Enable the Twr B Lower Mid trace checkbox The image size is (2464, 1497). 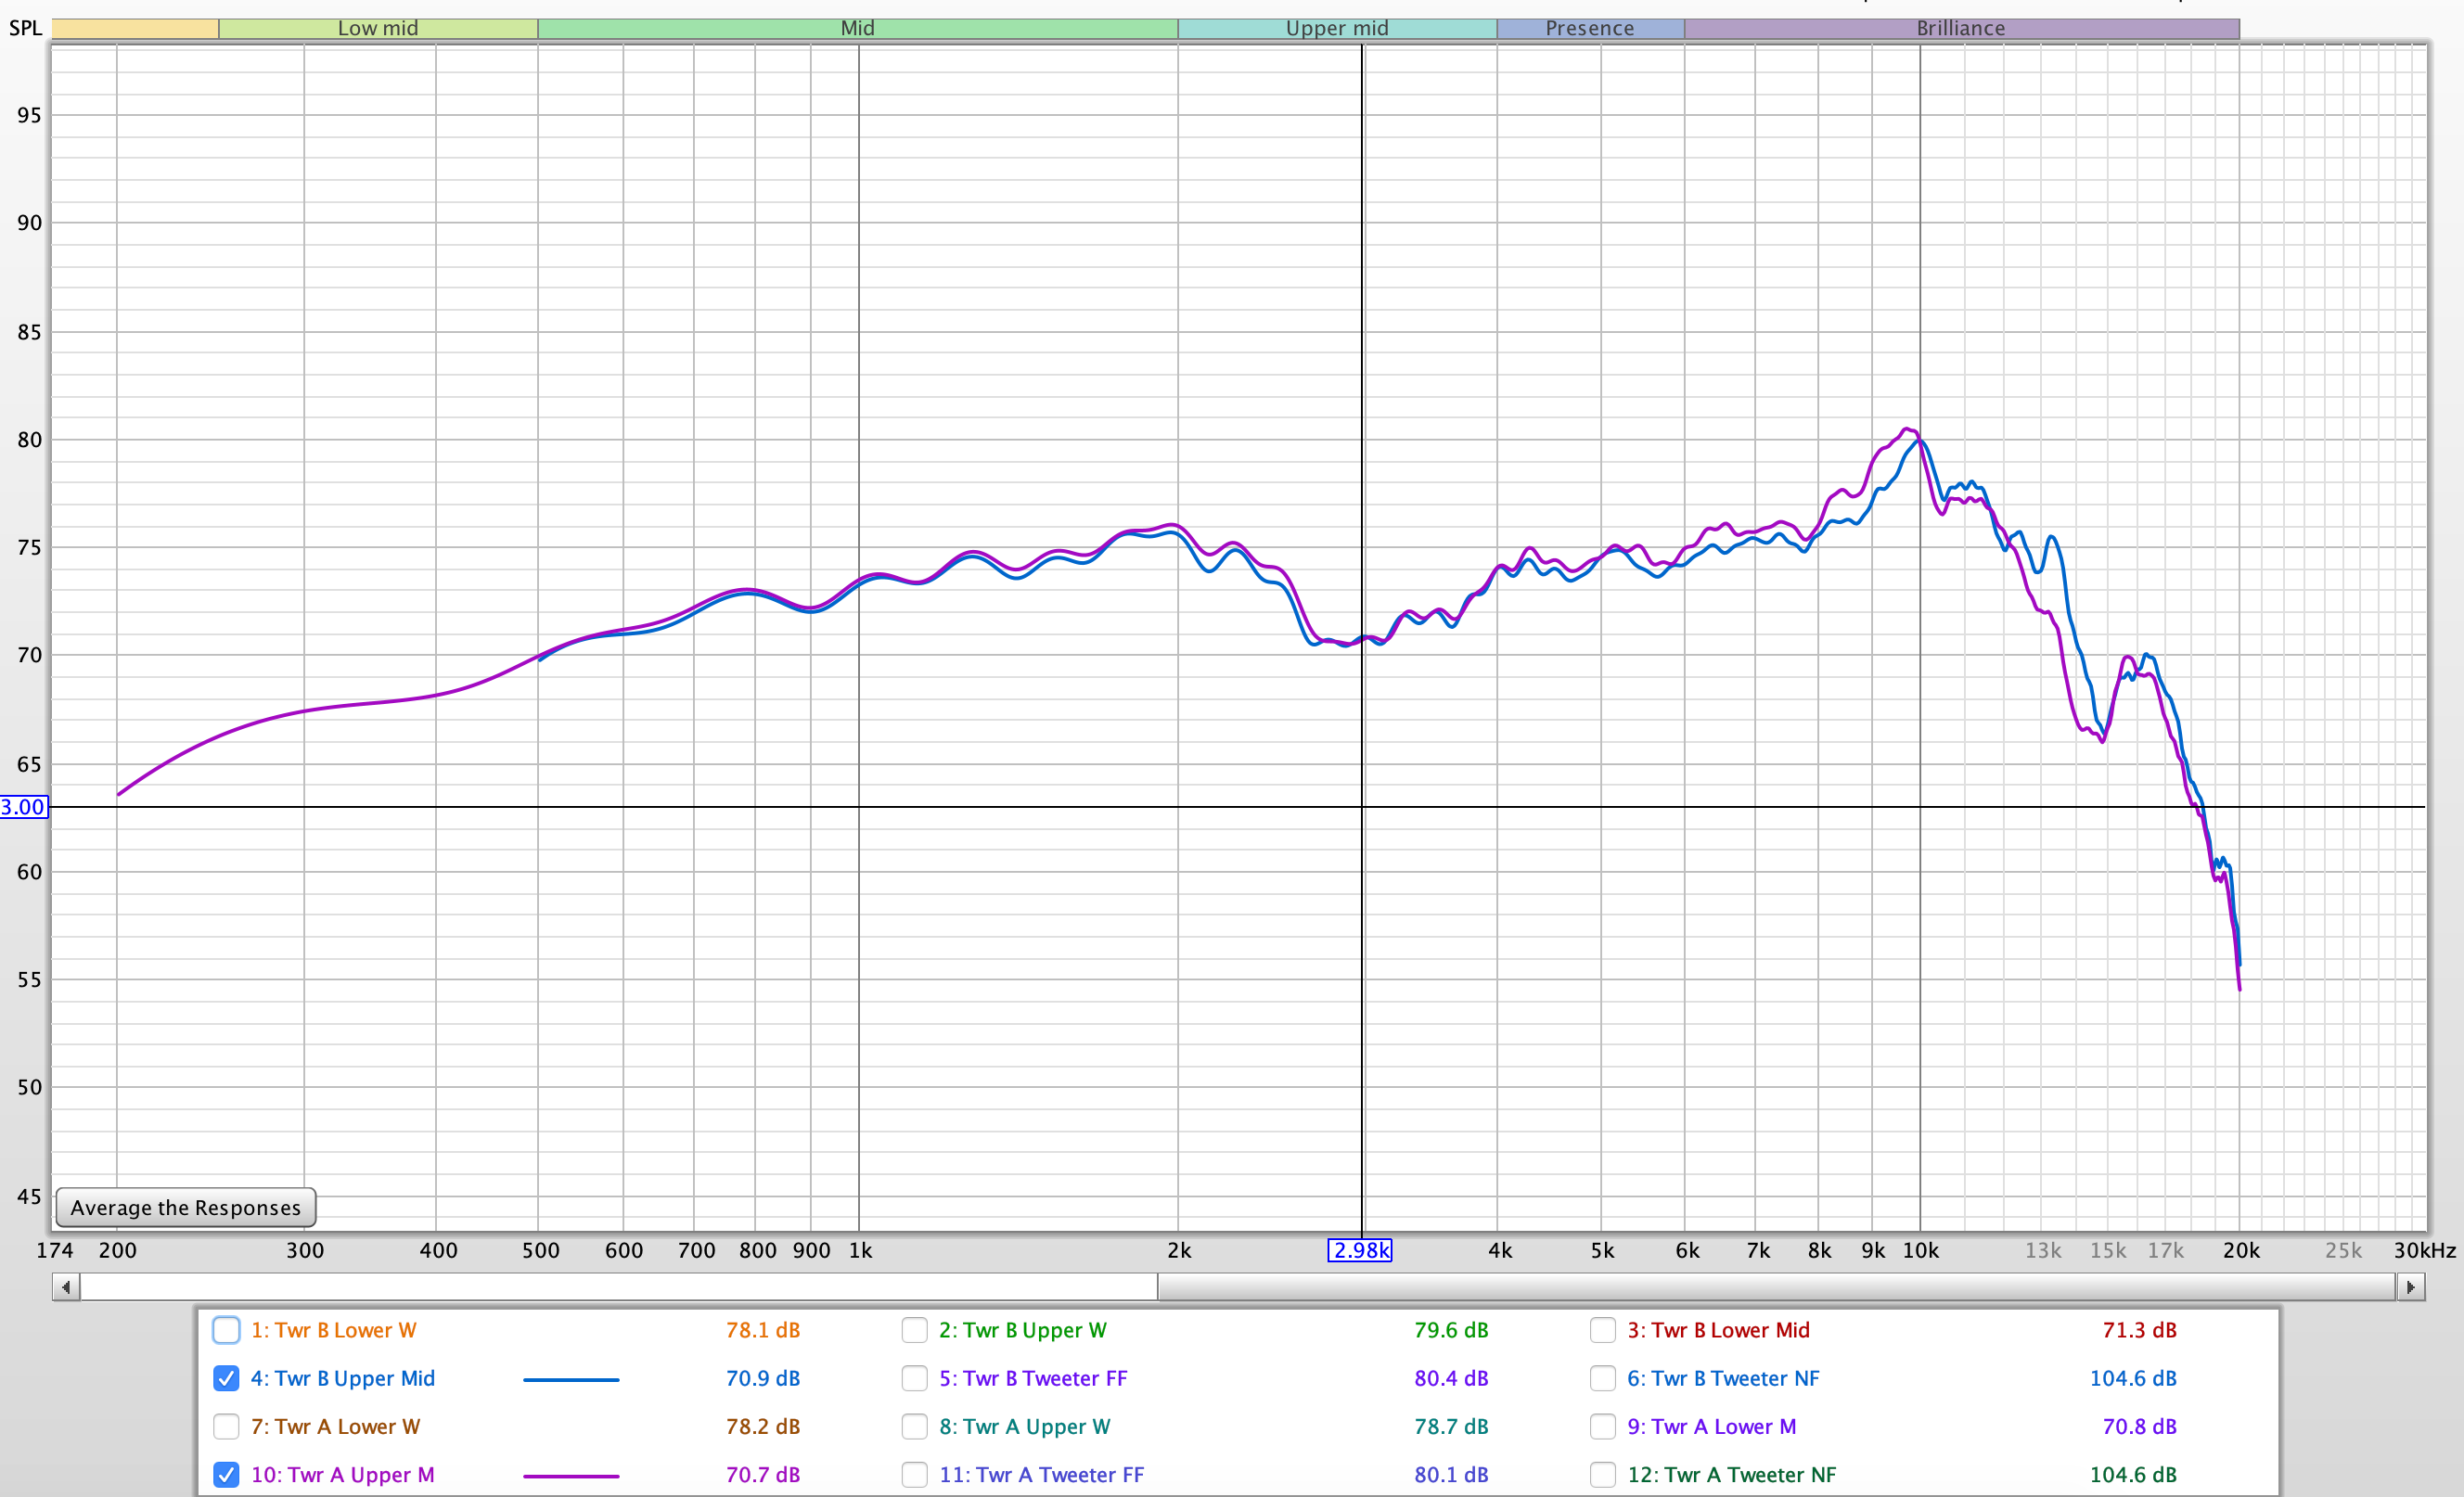(1602, 1330)
